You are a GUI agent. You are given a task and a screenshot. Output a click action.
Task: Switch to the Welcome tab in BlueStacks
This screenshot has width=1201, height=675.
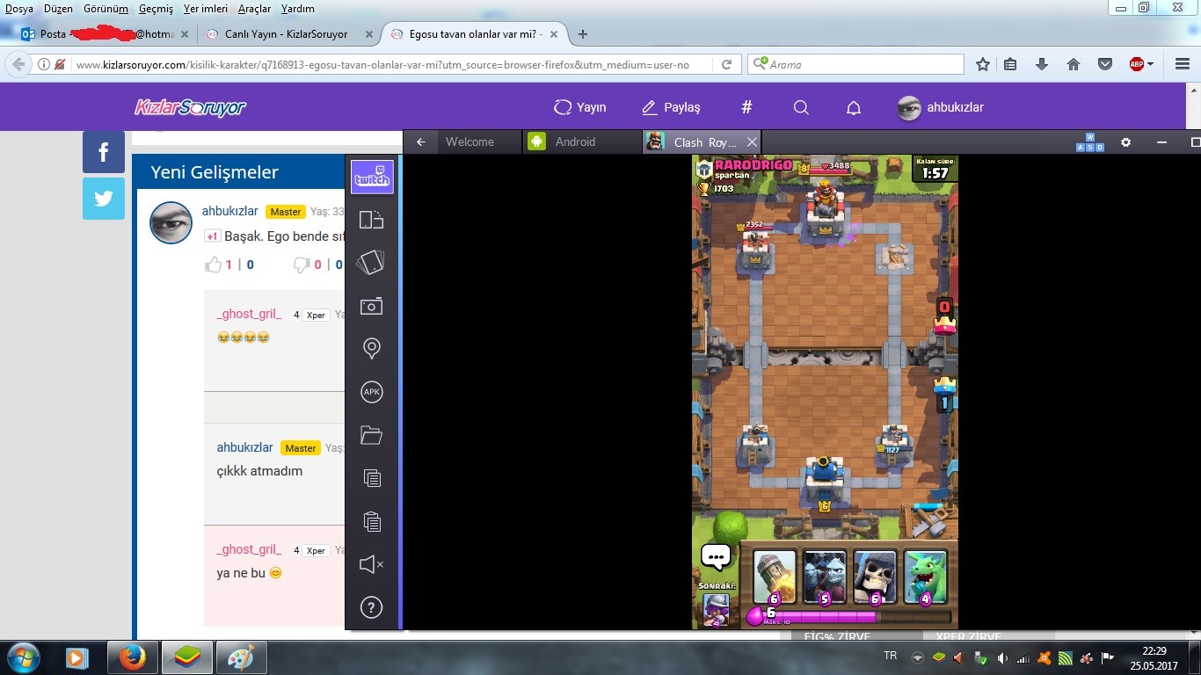(x=469, y=142)
